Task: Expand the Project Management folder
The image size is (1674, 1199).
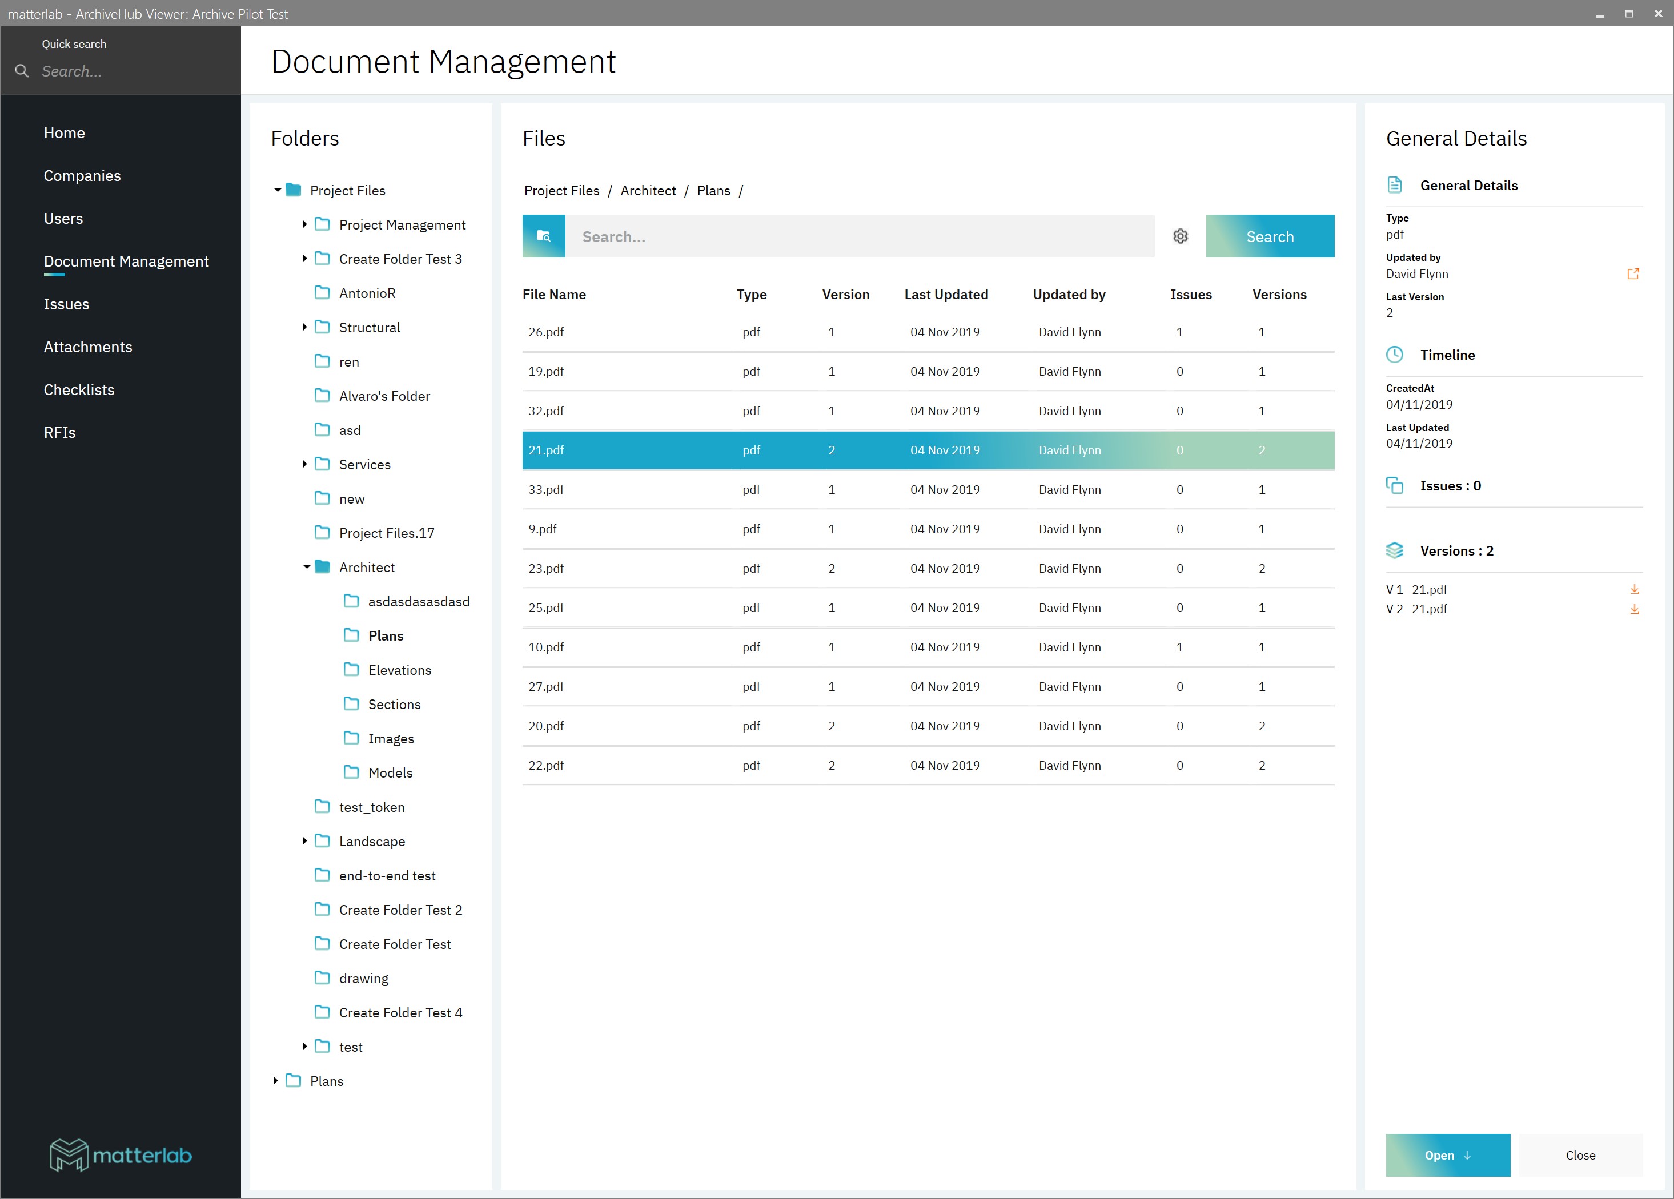Action: pos(304,224)
